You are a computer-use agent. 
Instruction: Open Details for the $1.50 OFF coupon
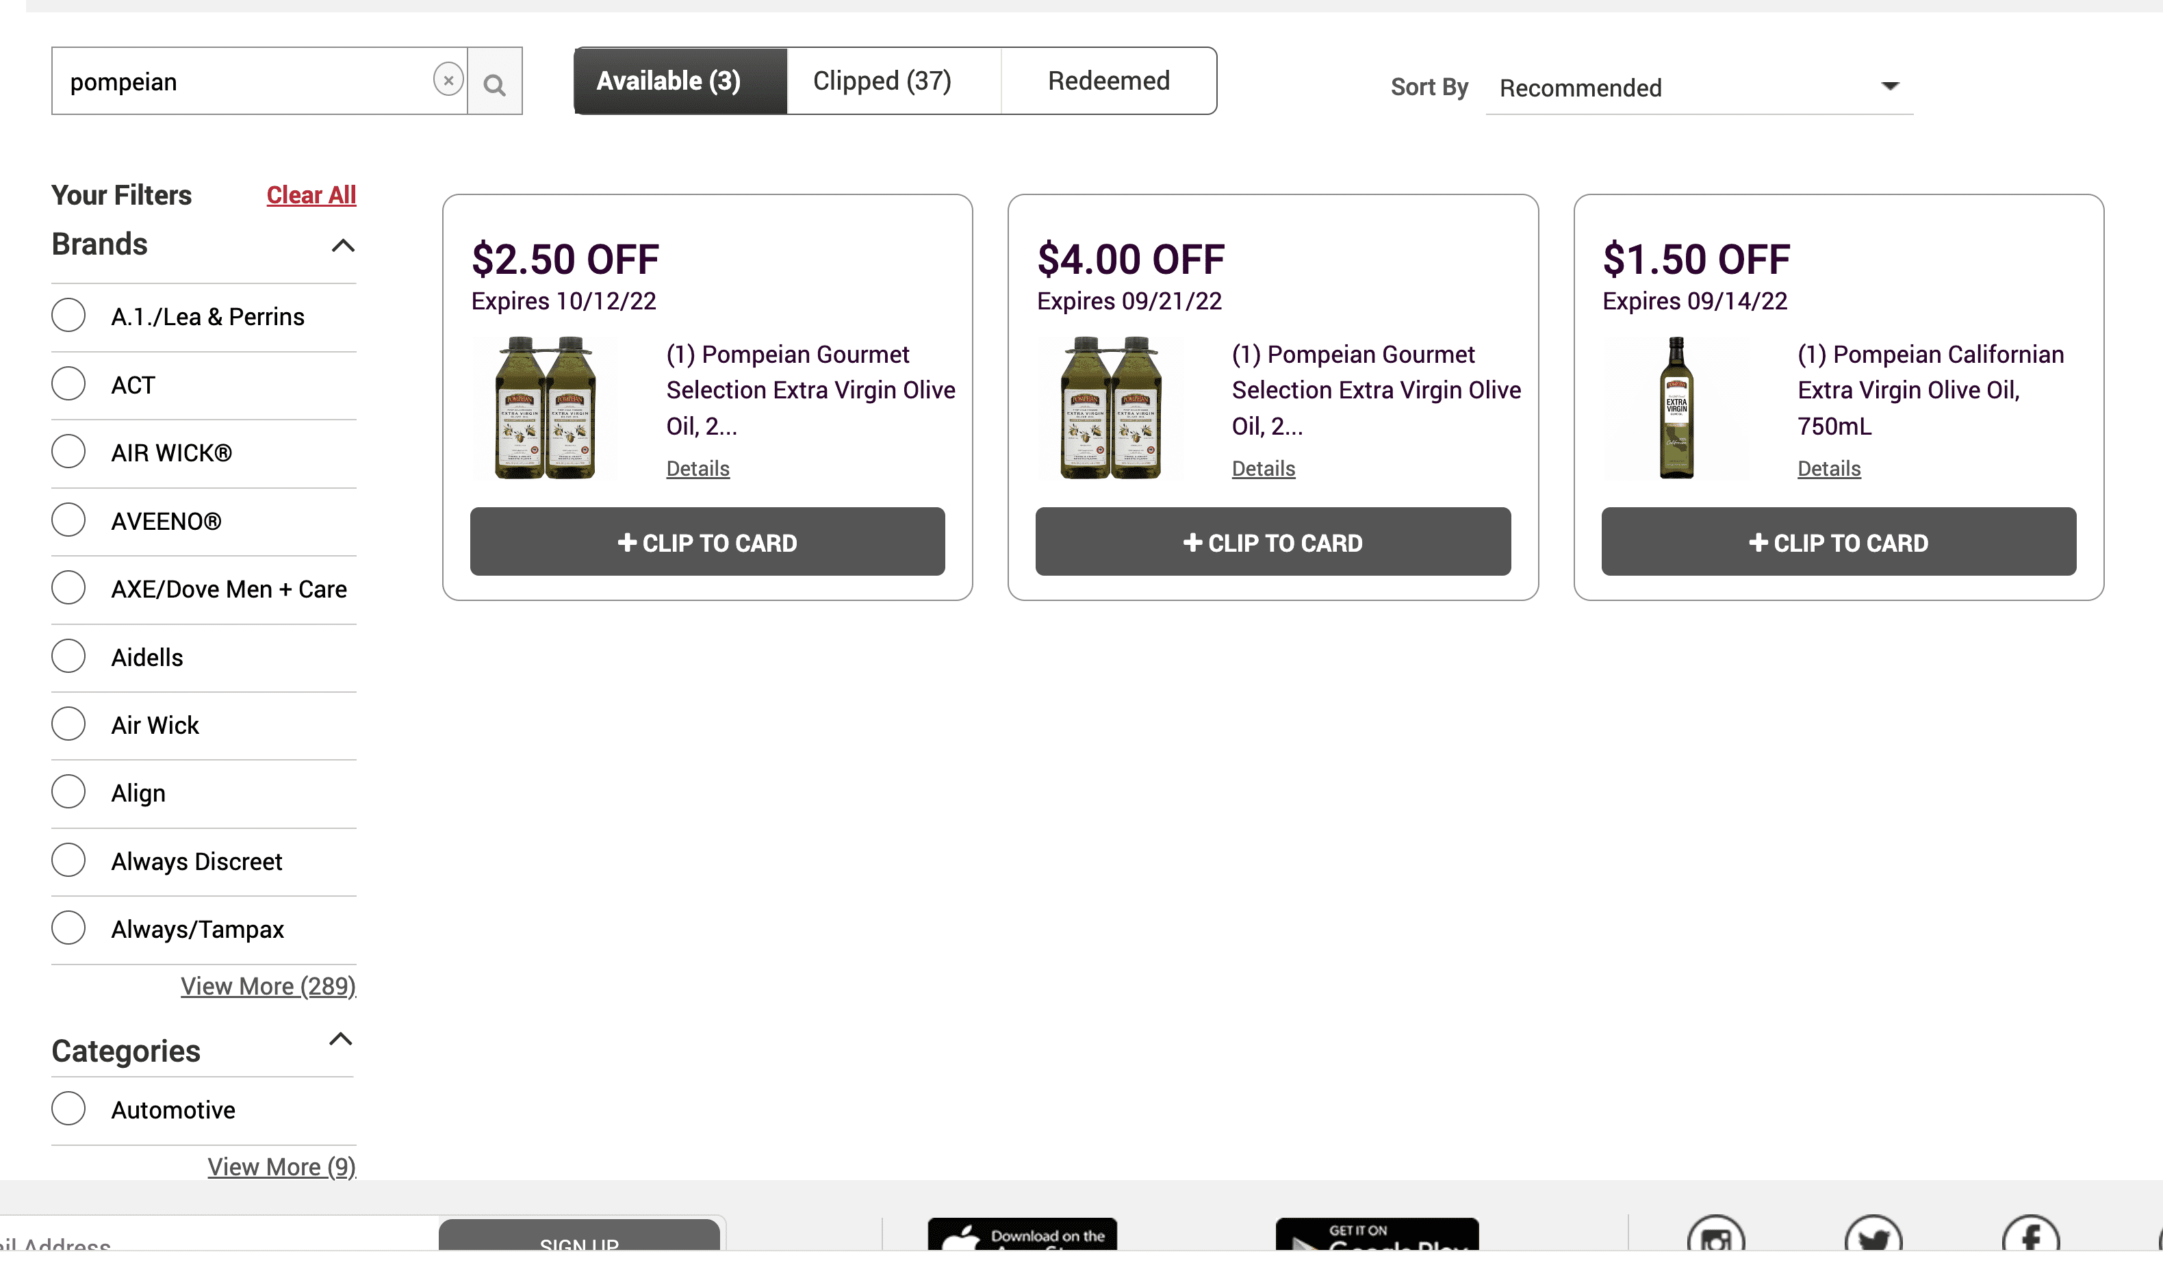point(1829,469)
